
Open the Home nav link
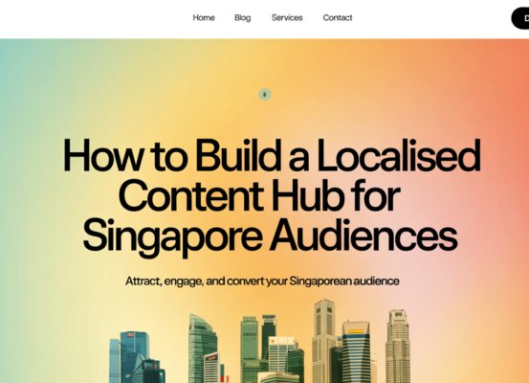[204, 17]
